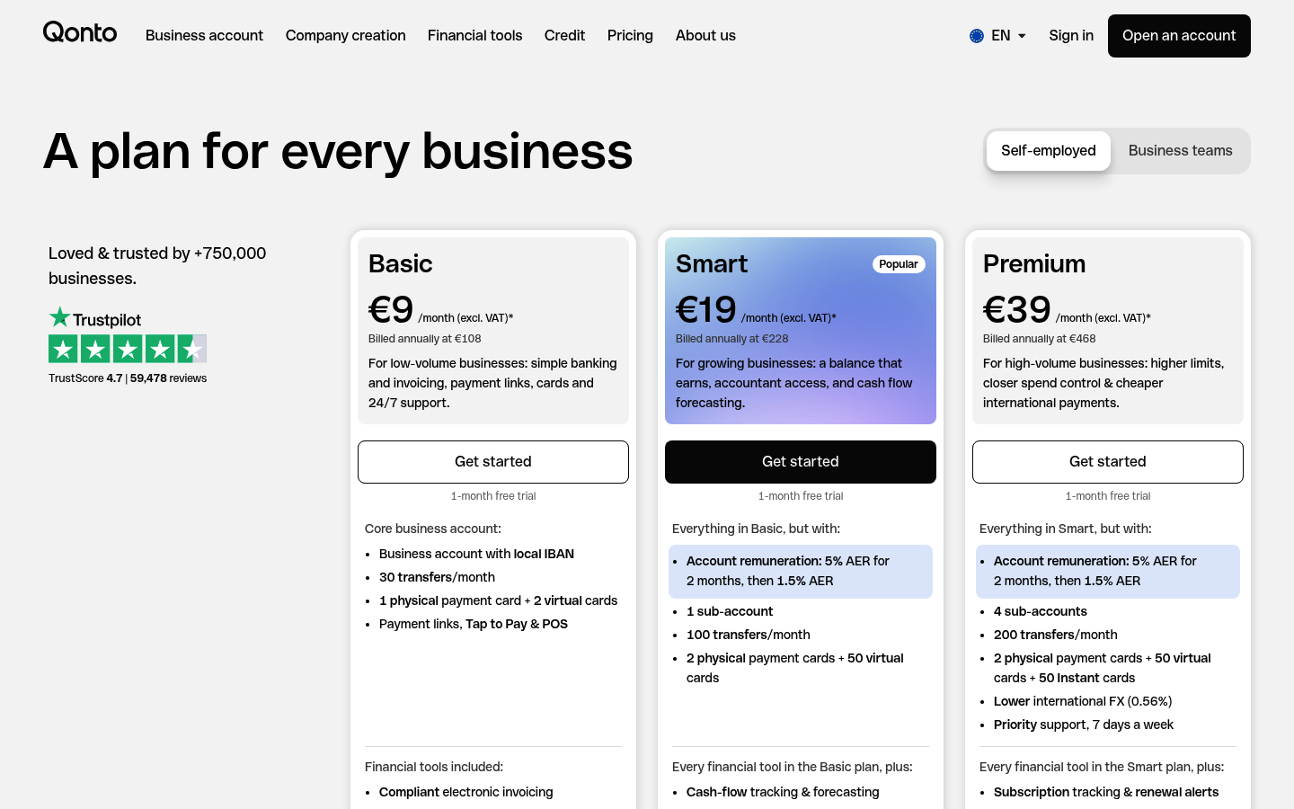
Task: Get started with the Premium plan
Action: (1108, 462)
